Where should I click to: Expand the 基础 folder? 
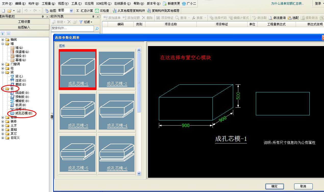tap(3, 130)
